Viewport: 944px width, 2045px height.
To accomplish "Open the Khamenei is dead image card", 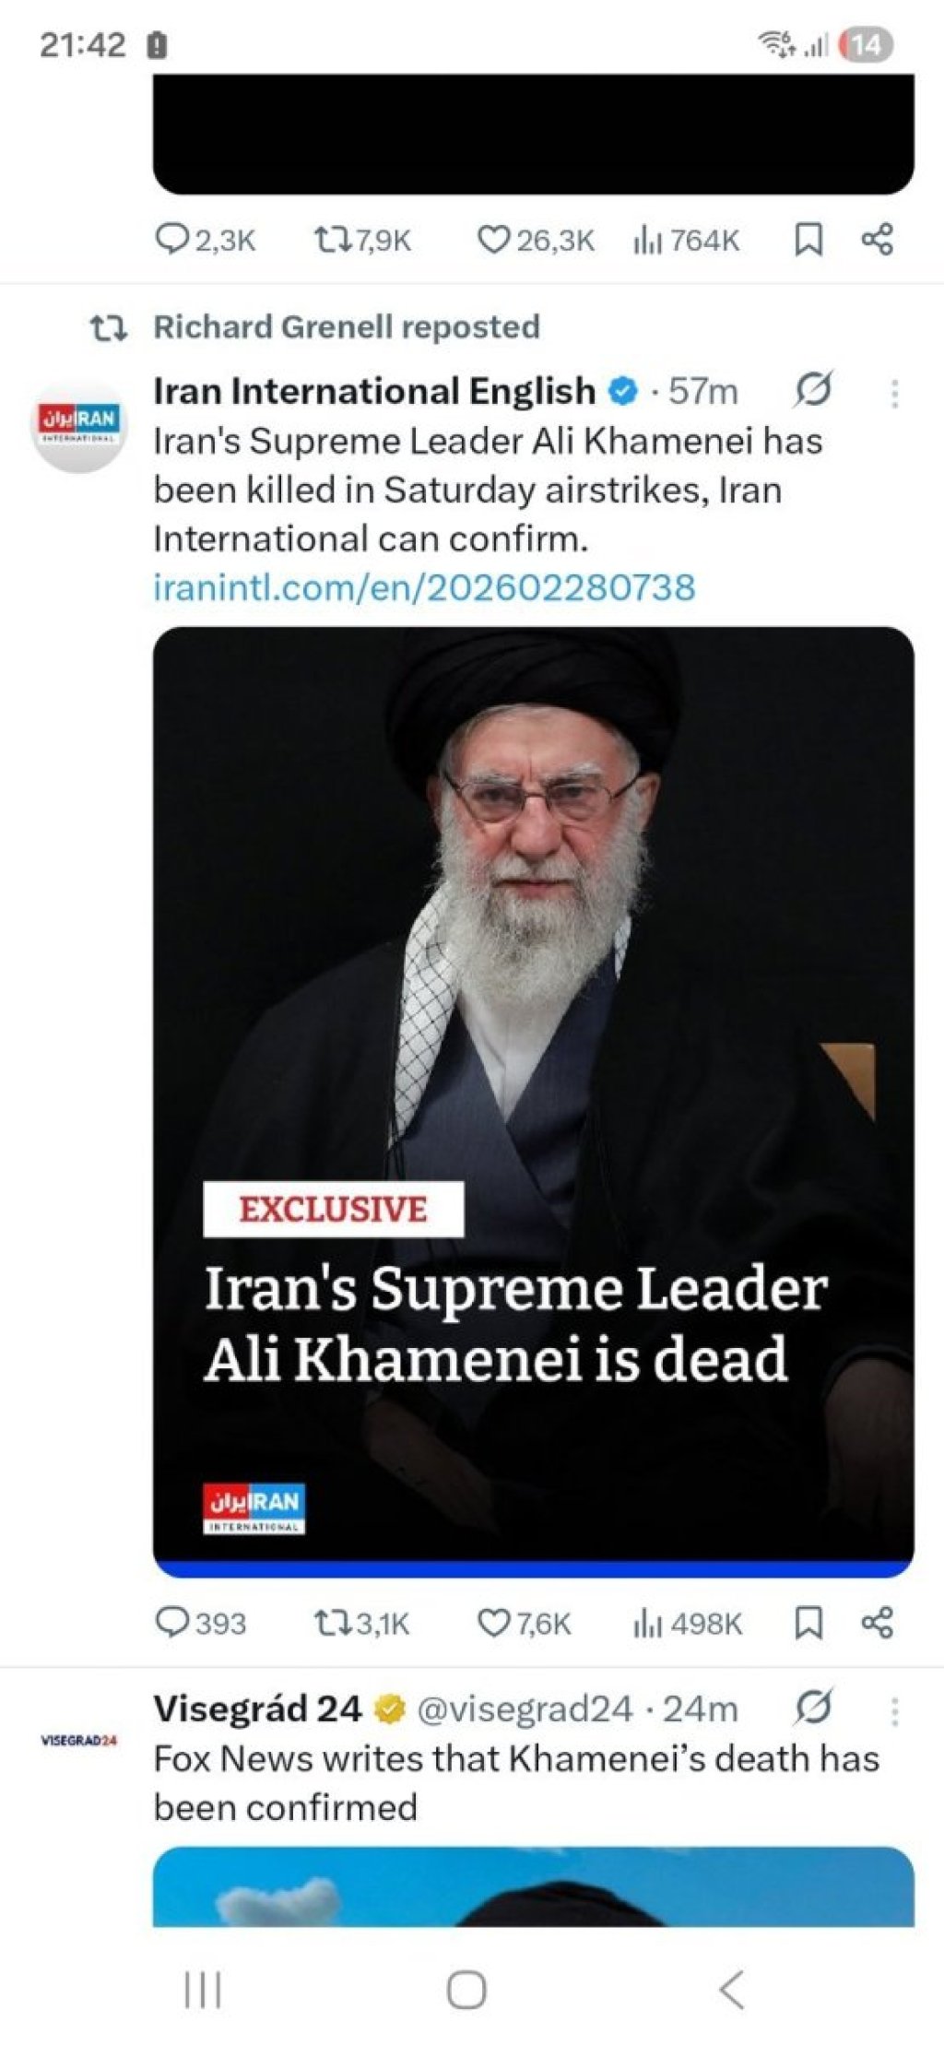I will pos(534,1102).
